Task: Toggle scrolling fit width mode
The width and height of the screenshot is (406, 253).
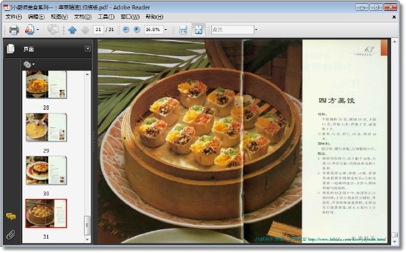Action: [x=183, y=30]
